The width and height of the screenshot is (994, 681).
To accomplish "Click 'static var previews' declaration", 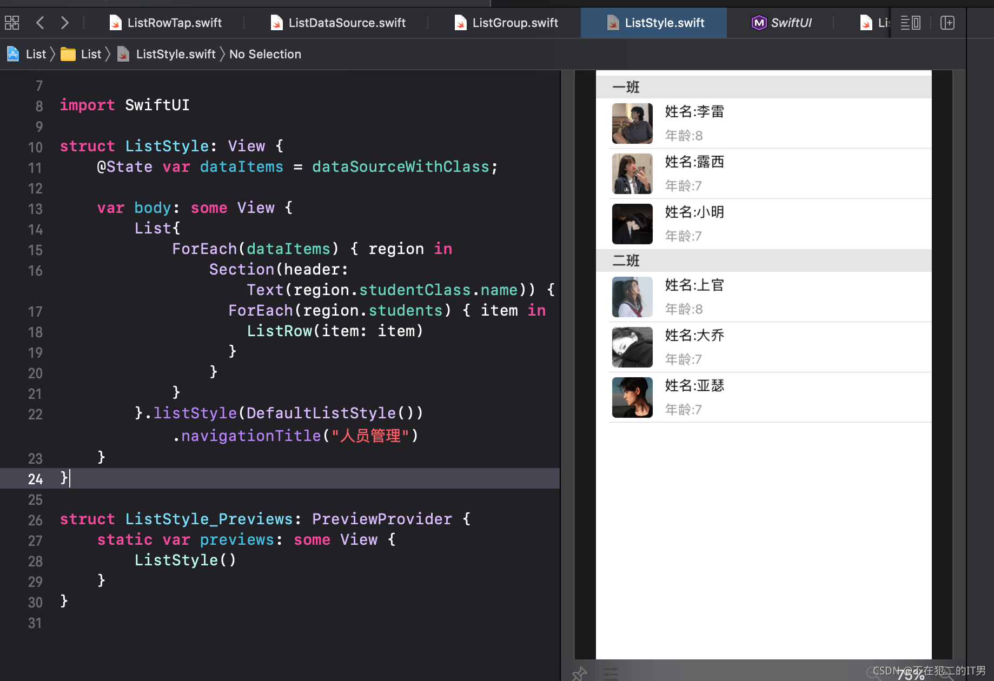I will (x=185, y=539).
